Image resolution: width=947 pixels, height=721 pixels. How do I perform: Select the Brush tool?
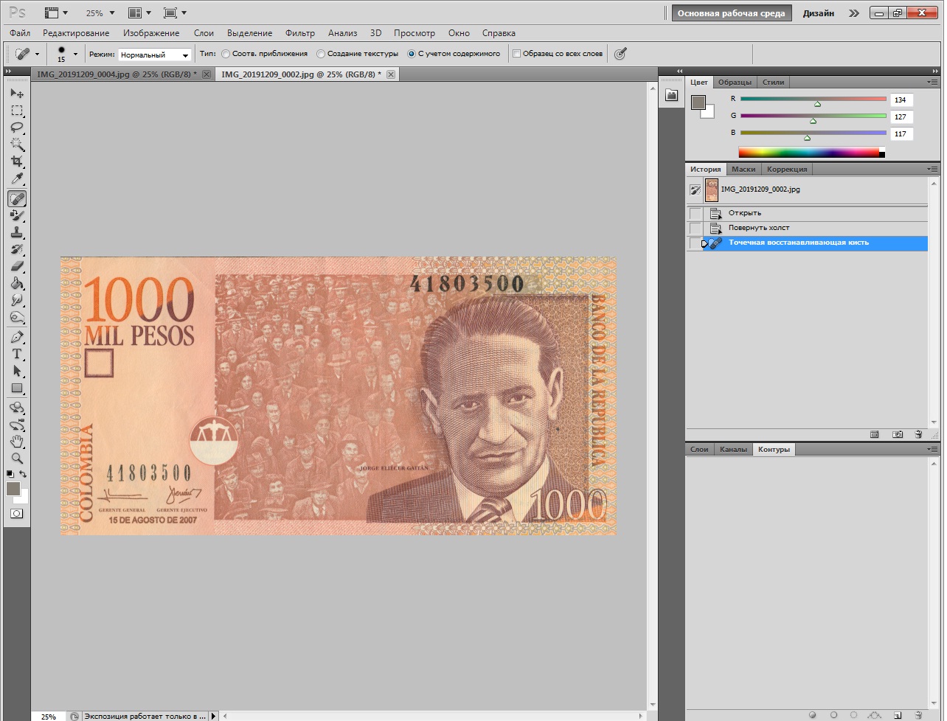17,215
